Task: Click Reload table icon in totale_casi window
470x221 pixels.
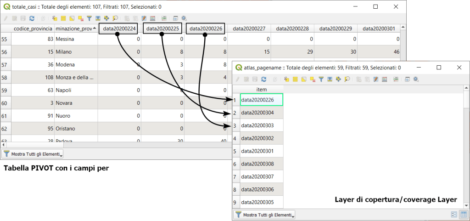Action: tap(32, 18)
